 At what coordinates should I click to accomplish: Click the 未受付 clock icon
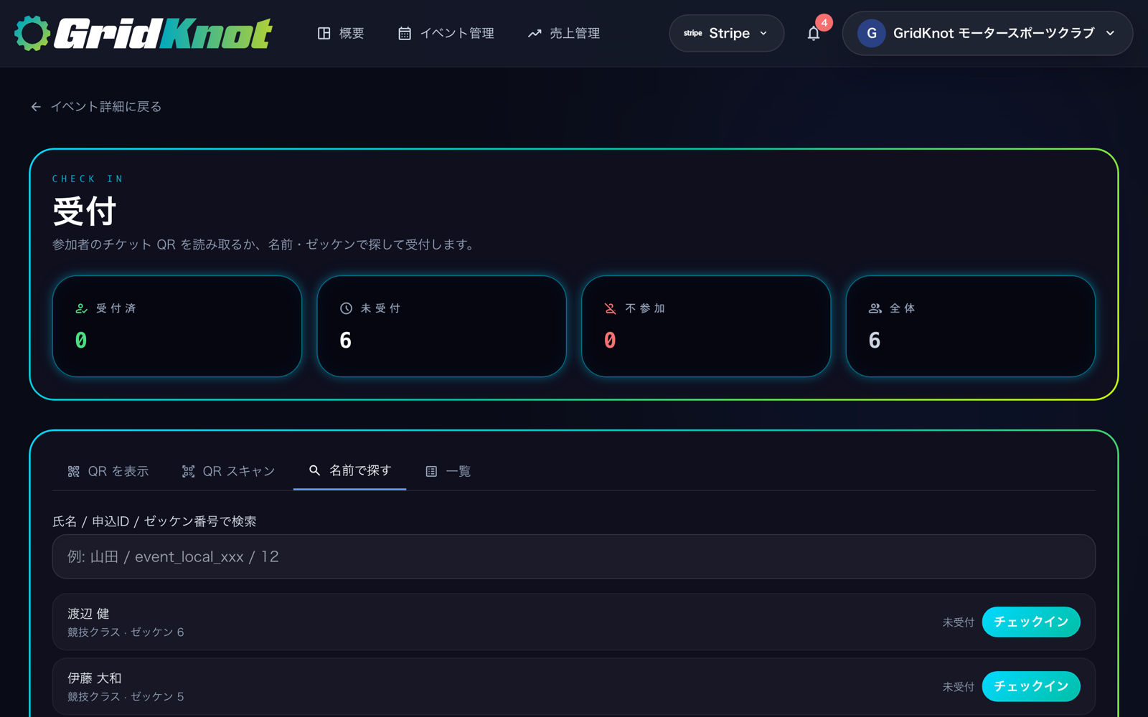tap(346, 308)
